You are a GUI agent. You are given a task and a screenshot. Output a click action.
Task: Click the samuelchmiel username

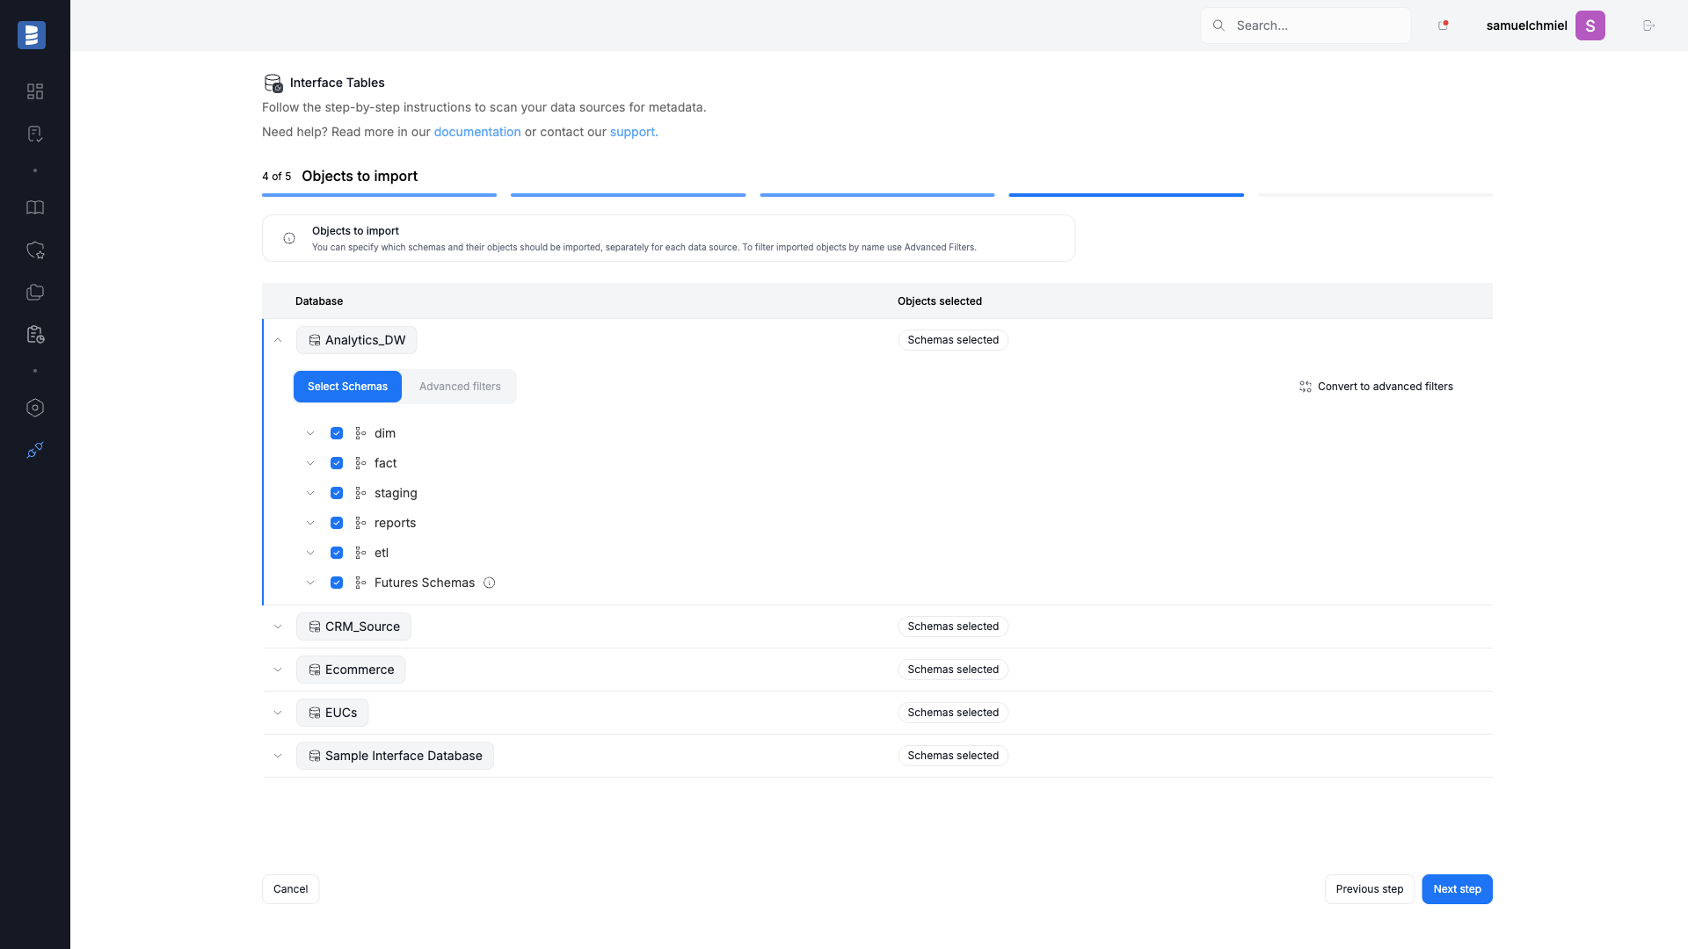[1526, 25]
